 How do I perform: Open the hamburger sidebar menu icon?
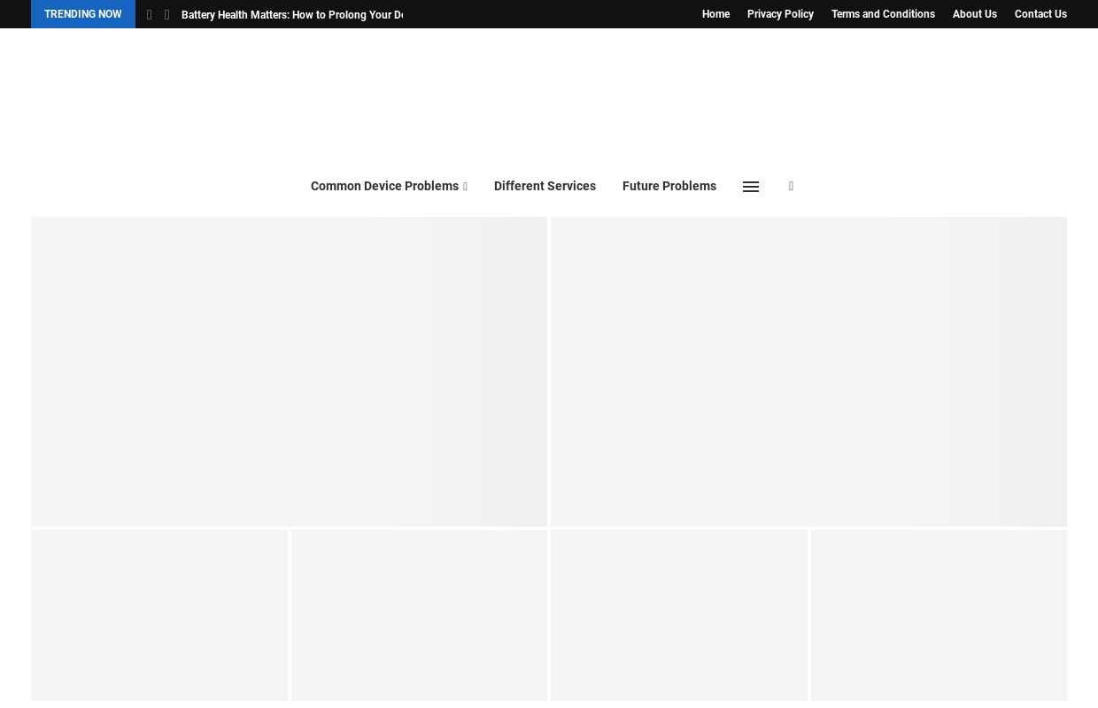point(751,187)
